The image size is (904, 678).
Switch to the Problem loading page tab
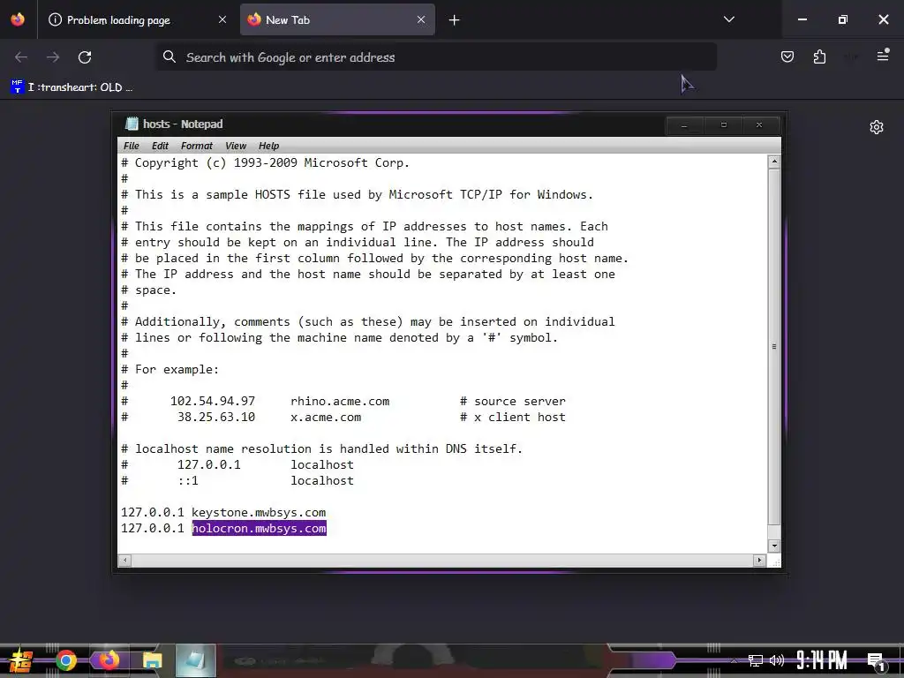coord(135,19)
